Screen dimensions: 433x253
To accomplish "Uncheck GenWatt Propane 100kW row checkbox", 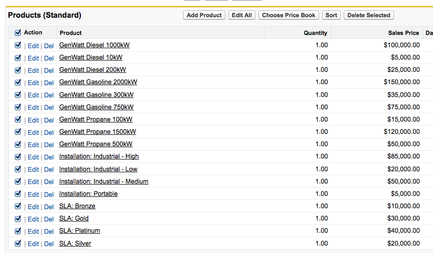I will point(18,119).
